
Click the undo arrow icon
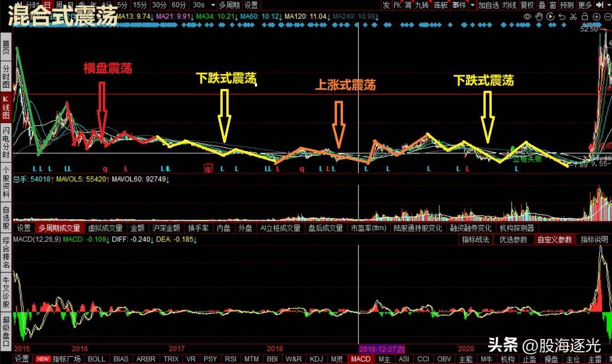[x=561, y=17]
